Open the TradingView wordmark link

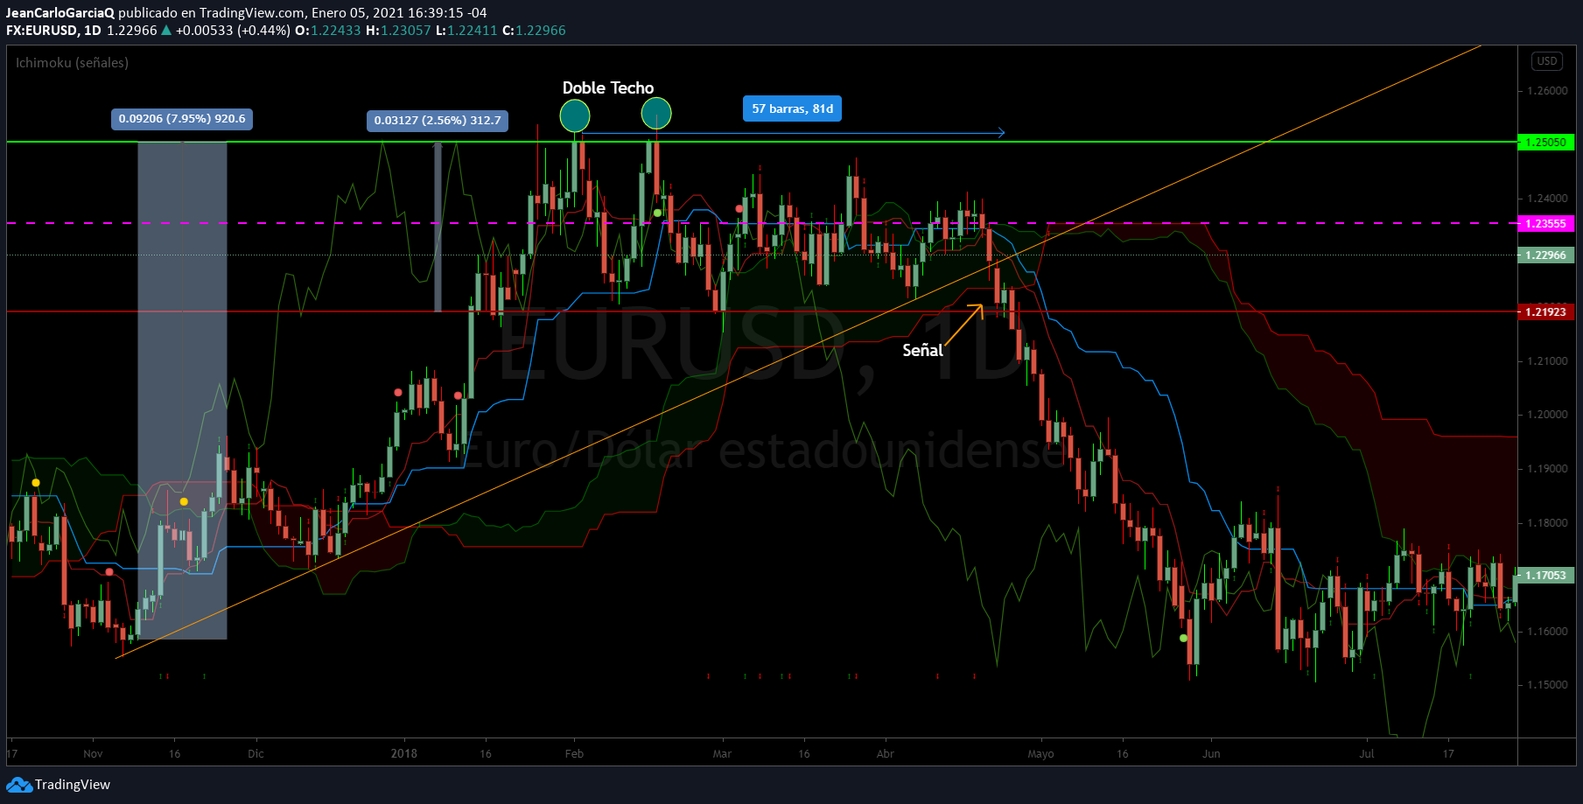point(73,785)
